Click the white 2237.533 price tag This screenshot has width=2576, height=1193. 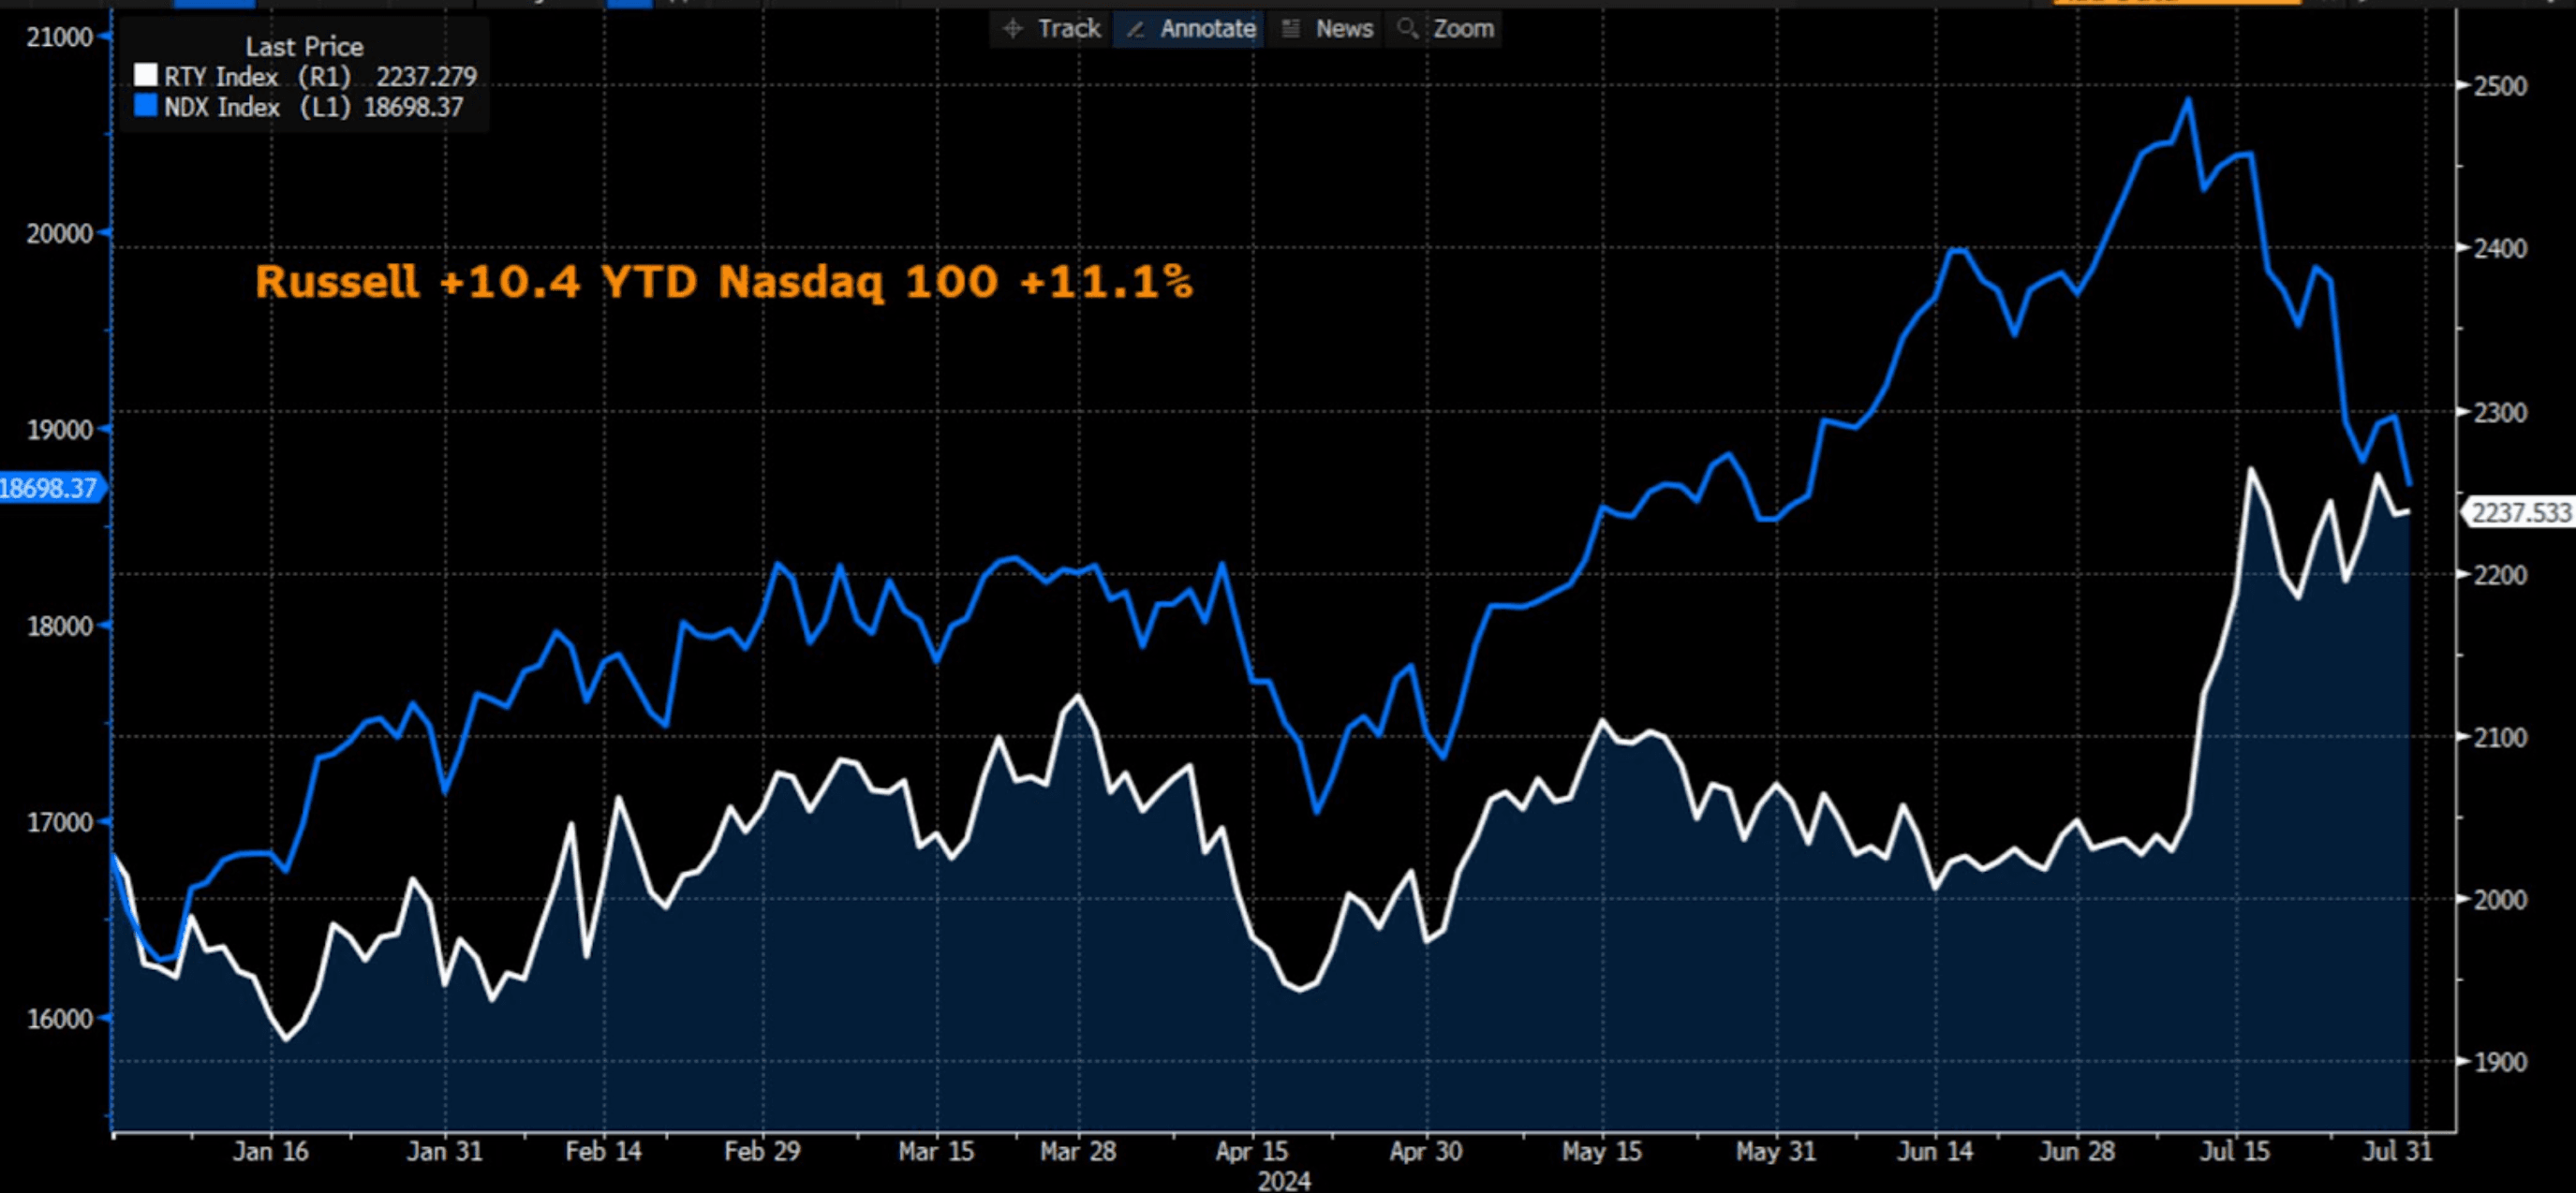(2519, 513)
